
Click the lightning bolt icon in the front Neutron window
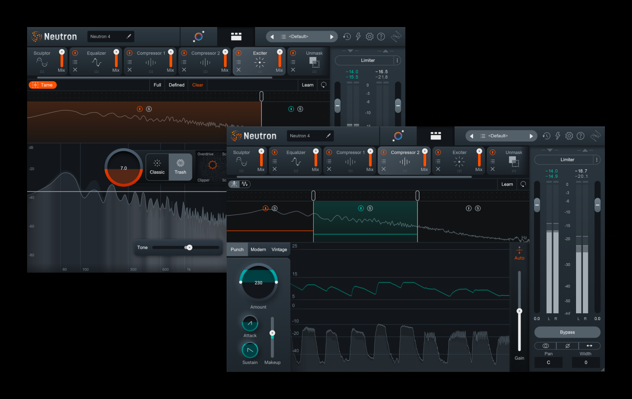point(558,136)
